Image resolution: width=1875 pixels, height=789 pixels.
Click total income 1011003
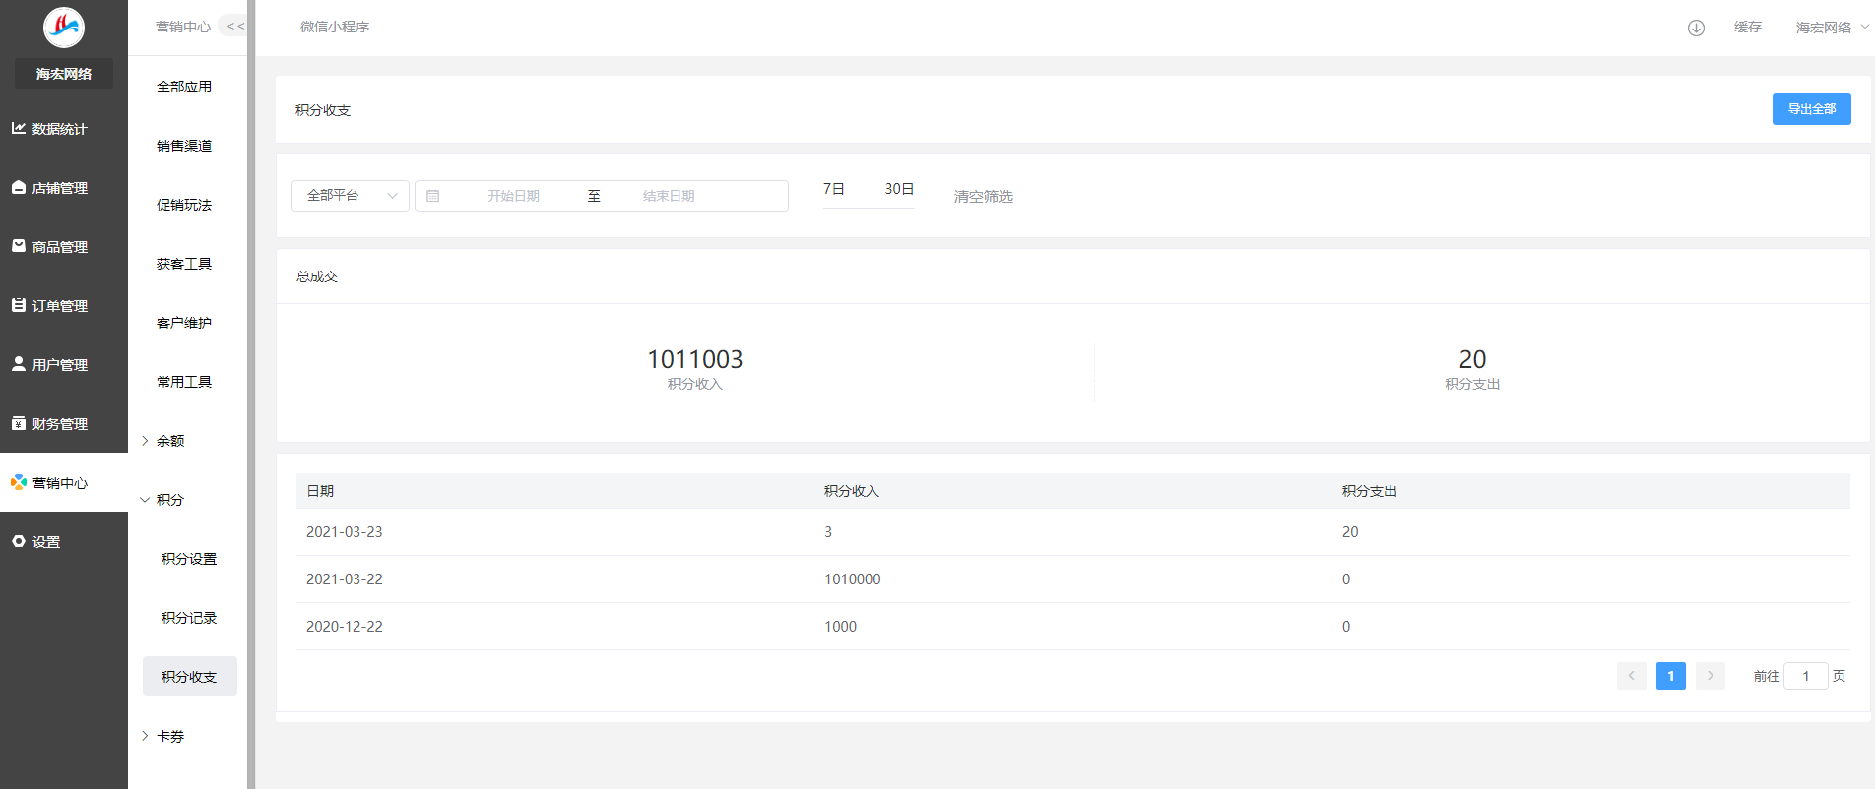click(x=695, y=359)
